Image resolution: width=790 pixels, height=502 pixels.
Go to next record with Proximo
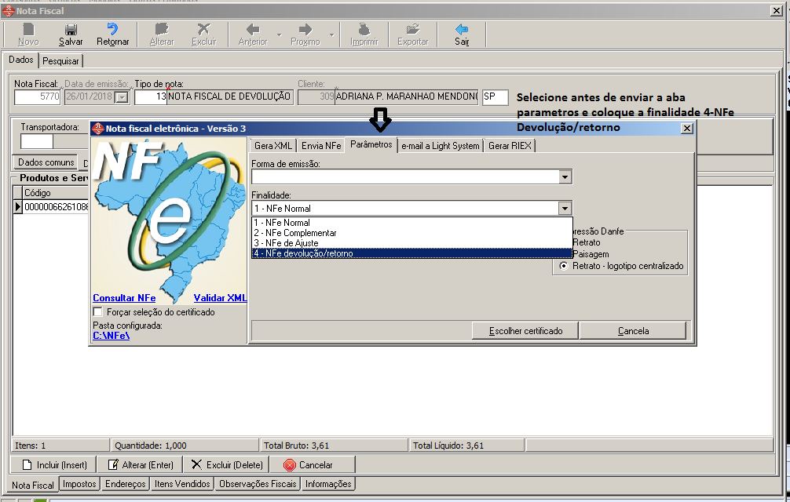(305, 30)
